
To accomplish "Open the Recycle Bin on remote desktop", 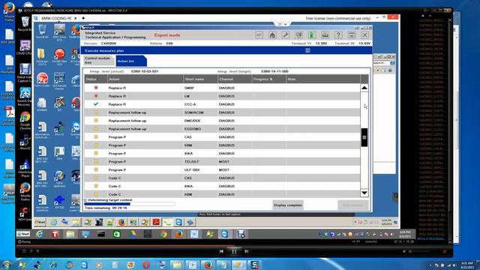I will pos(42,31).
